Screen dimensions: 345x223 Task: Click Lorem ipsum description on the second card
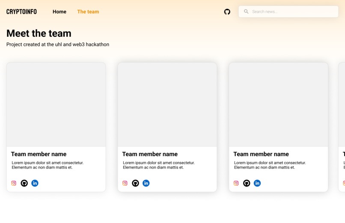[x=159, y=165]
